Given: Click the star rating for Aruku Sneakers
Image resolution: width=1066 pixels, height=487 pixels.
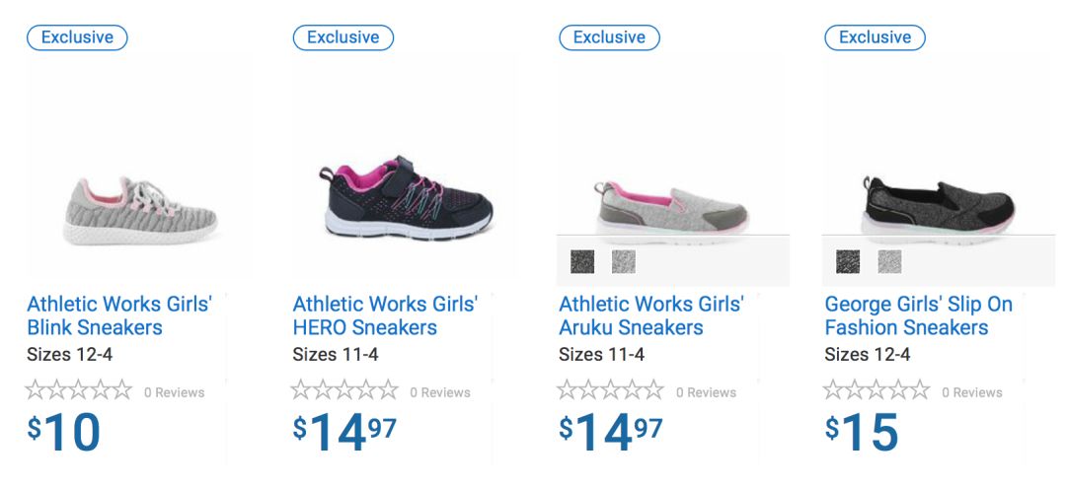Looking at the screenshot, I should pyautogui.click(x=611, y=390).
